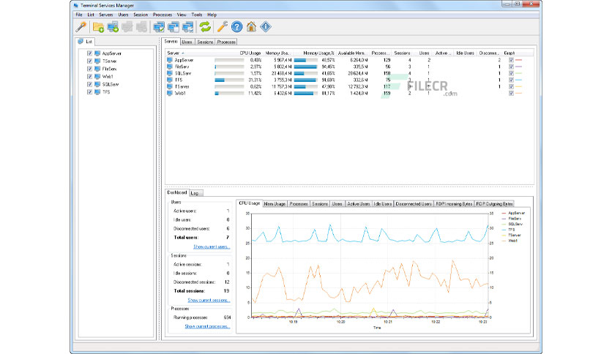Image resolution: width=612 pixels, height=354 pixels.
Task: Show the RDP Incoming Bytes chart tab
Action: (454, 204)
